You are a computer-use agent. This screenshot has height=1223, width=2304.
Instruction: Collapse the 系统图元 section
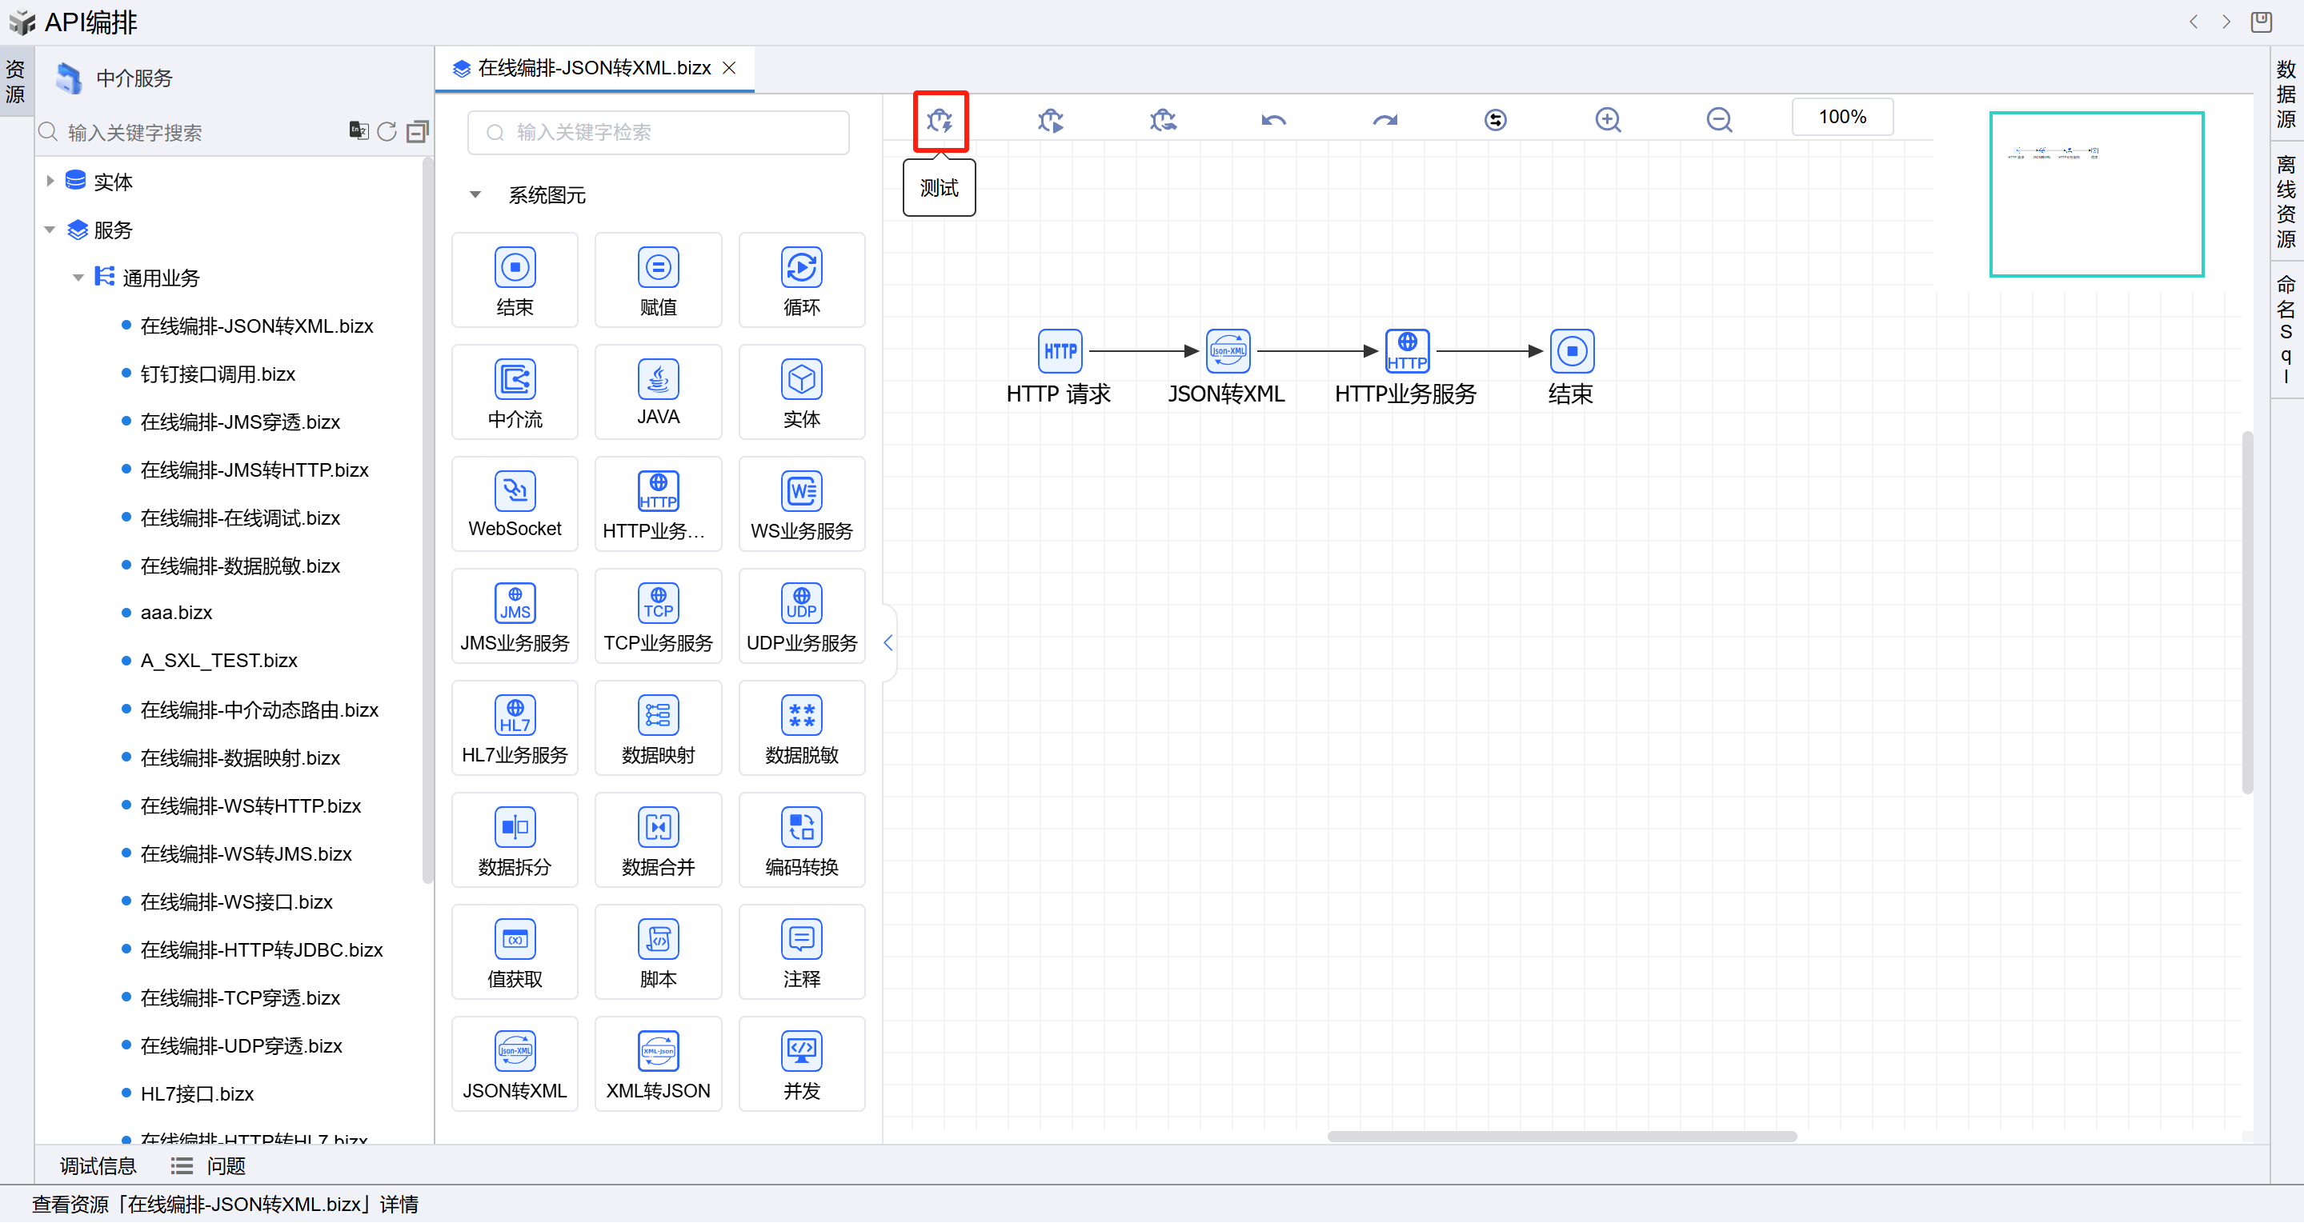point(476,195)
